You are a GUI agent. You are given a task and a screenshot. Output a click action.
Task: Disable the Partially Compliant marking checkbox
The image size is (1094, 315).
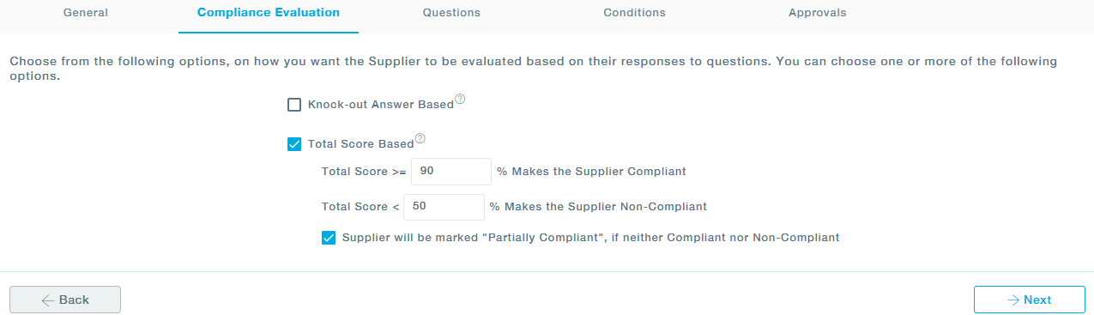[329, 238]
